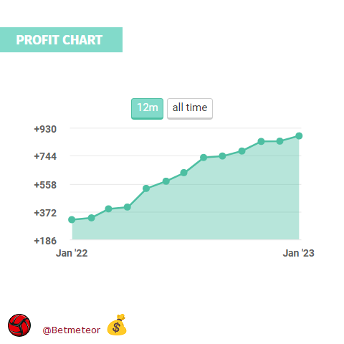Switch chart to all time view

(x=190, y=109)
